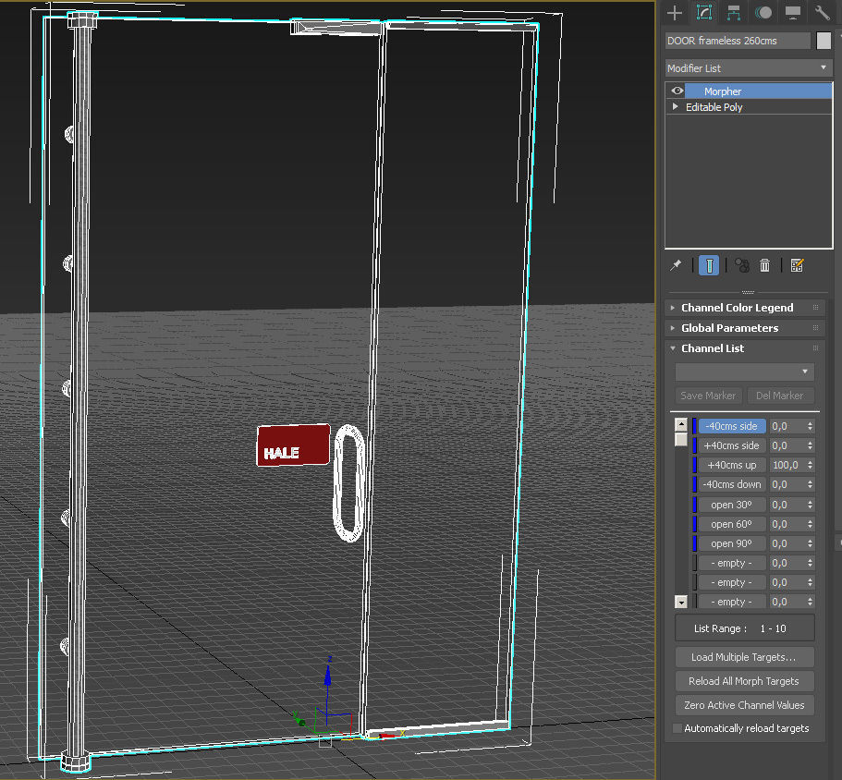Click the Pin Stack icon
The image size is (842, 780).
click(x=676, y=265)
